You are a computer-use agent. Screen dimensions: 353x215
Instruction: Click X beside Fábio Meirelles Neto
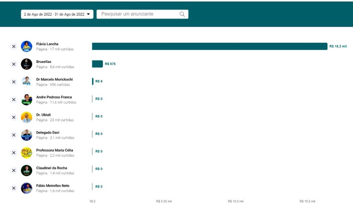(x=14, y=188)
